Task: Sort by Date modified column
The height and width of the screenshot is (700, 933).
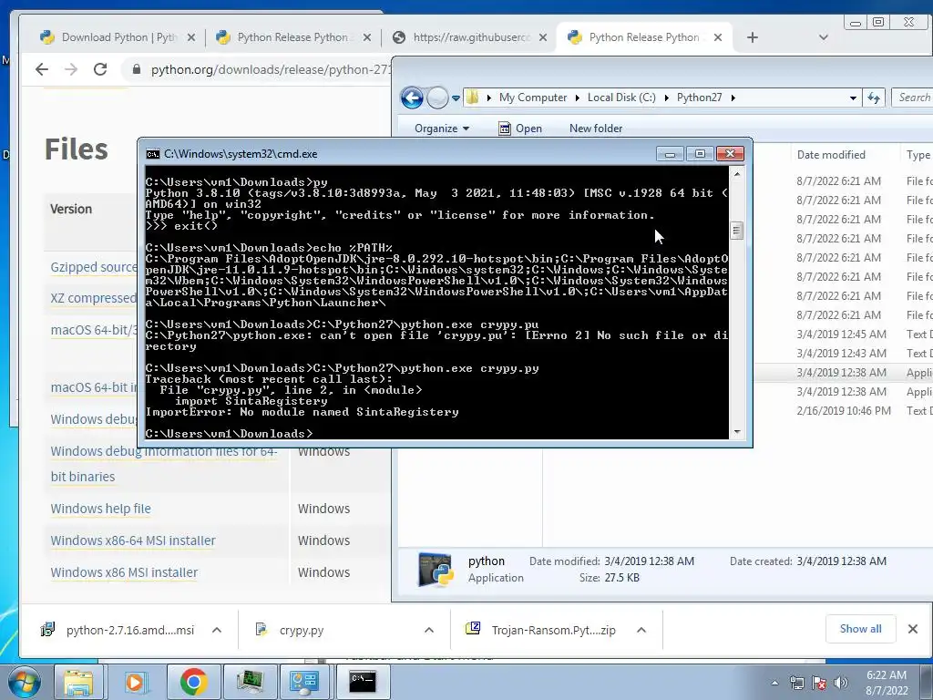Action: tap(831, 155)
